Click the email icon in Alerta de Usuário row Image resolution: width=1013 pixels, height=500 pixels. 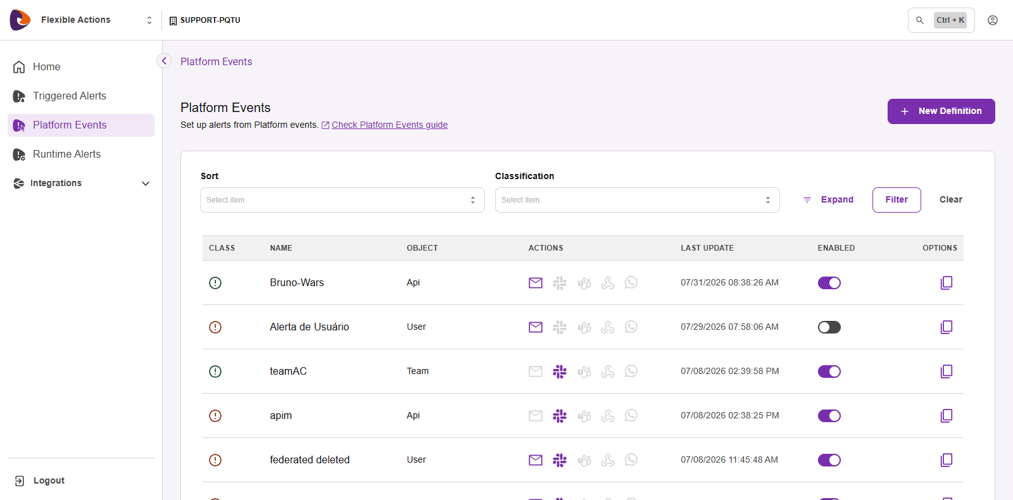point(536,327)
